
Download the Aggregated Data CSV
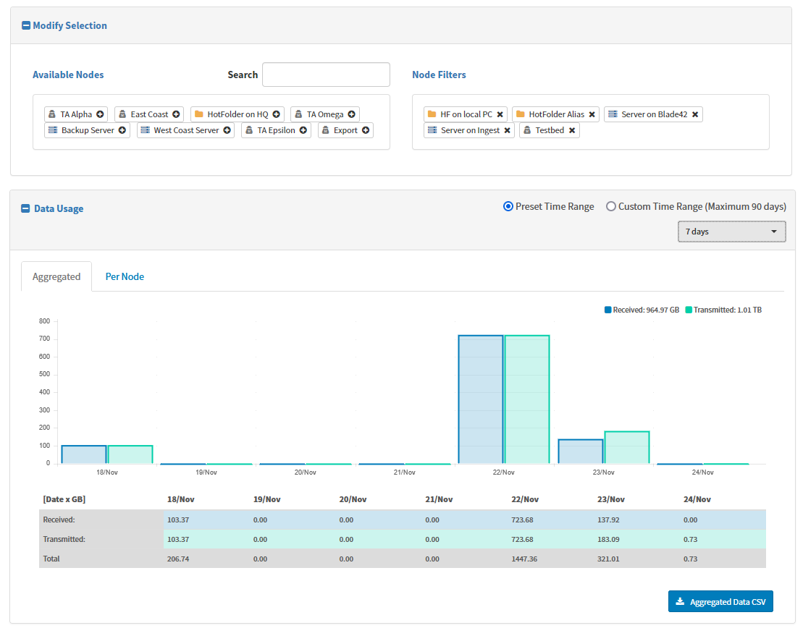[x=720, y=601]
